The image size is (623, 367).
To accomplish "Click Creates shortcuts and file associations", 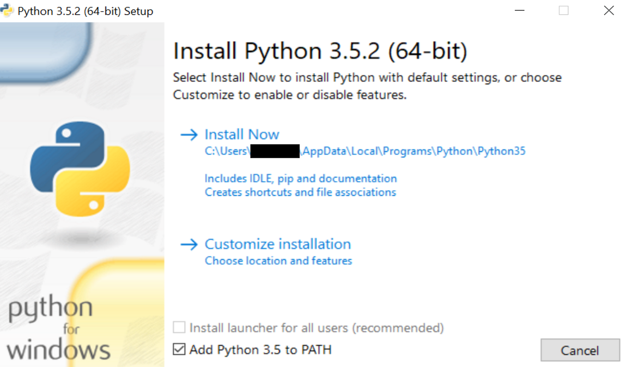I will [300, 192].
